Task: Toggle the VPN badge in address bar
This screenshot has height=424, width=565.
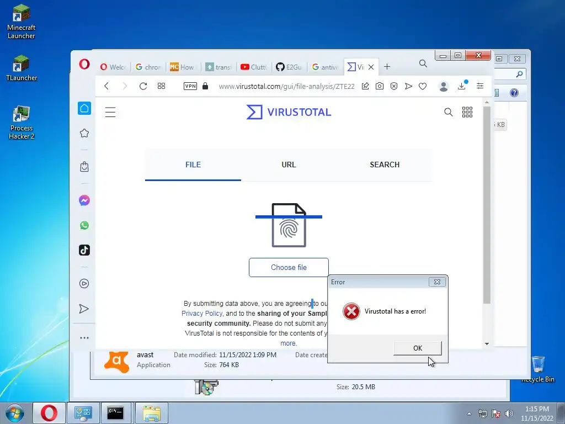Action: (190, 86)
